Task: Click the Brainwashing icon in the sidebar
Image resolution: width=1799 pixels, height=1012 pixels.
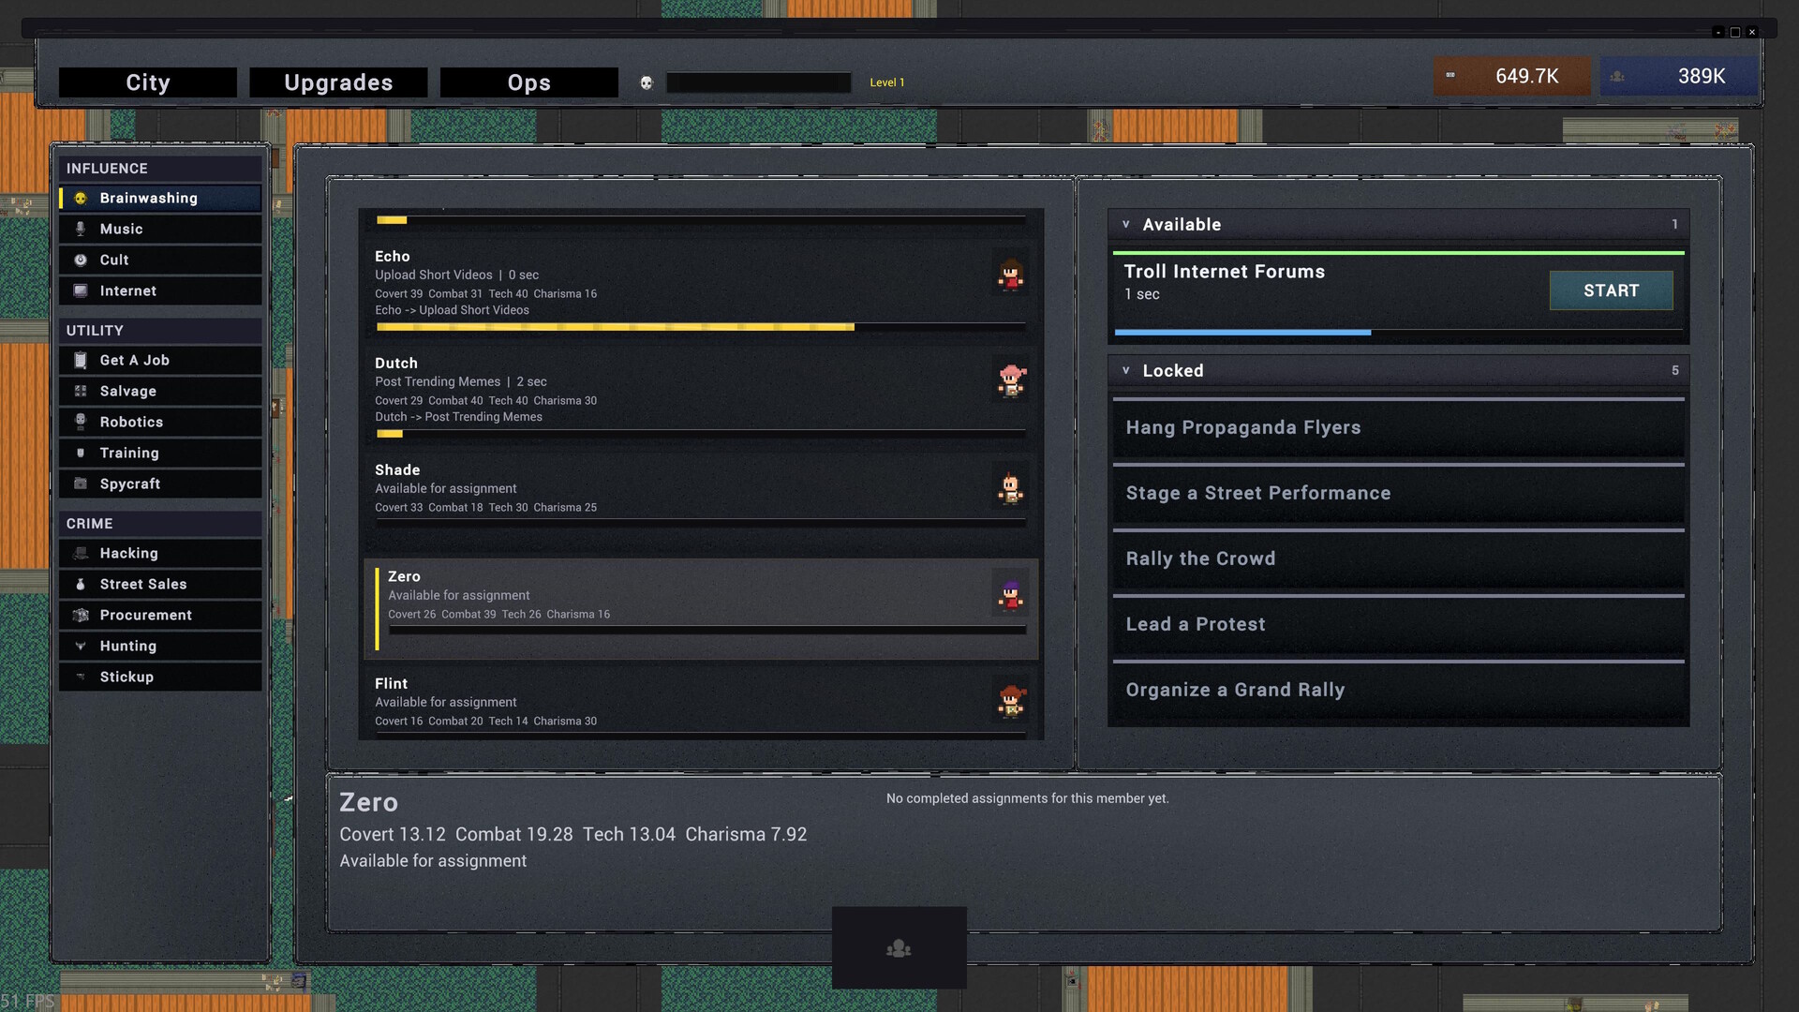Action: tap(81, 198)
